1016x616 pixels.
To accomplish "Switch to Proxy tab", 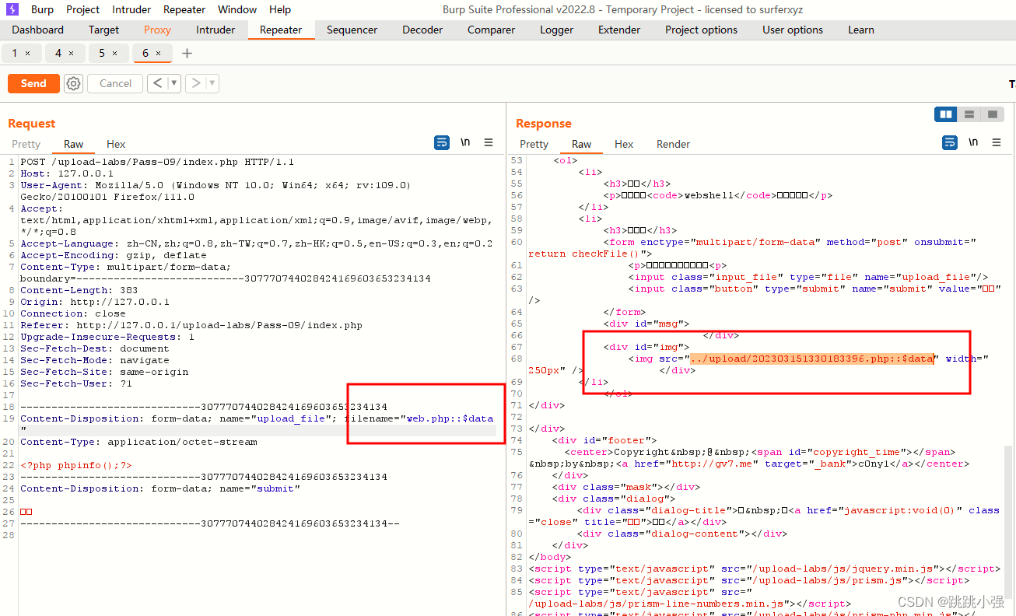I will coord(157,30).
